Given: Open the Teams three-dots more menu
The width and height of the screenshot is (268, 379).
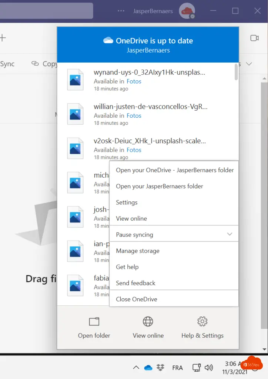Looking at the screenshot, I should click(121, 11).
